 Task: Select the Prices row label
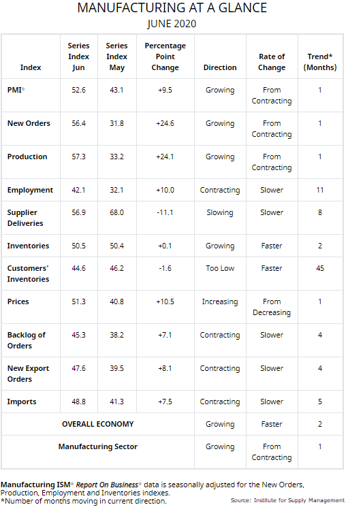tap(18, 301)
